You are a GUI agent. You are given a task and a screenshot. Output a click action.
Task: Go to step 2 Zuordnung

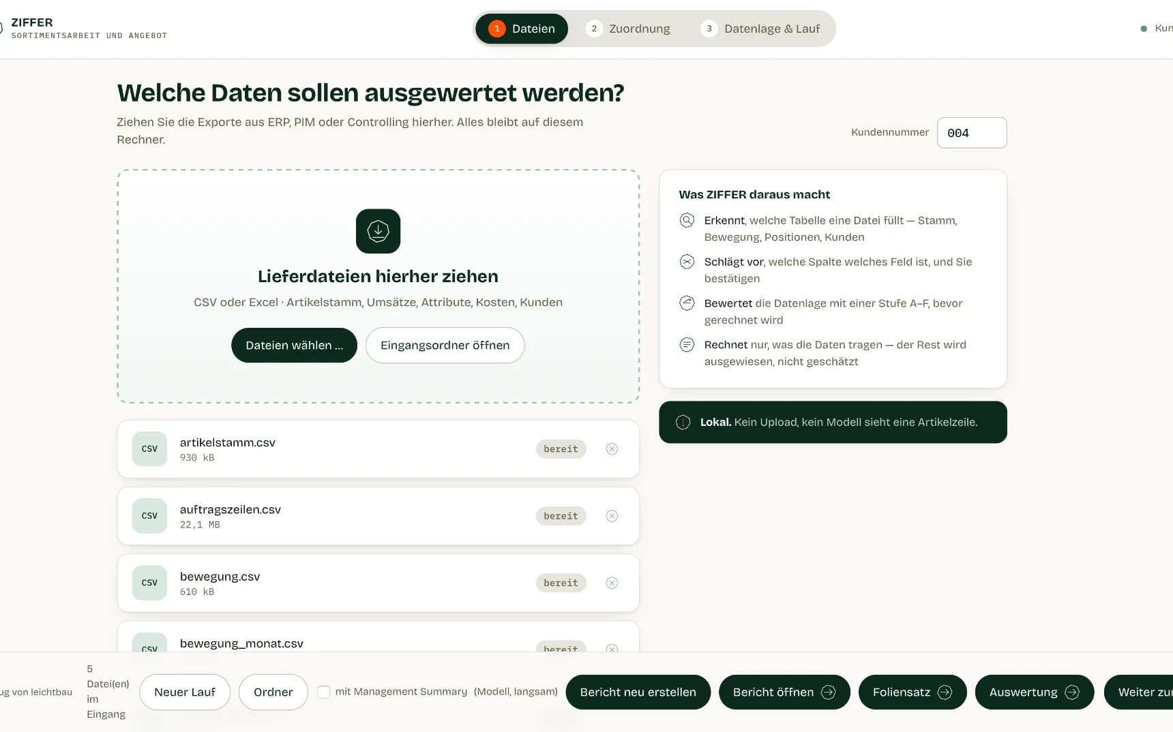[628, 29]
